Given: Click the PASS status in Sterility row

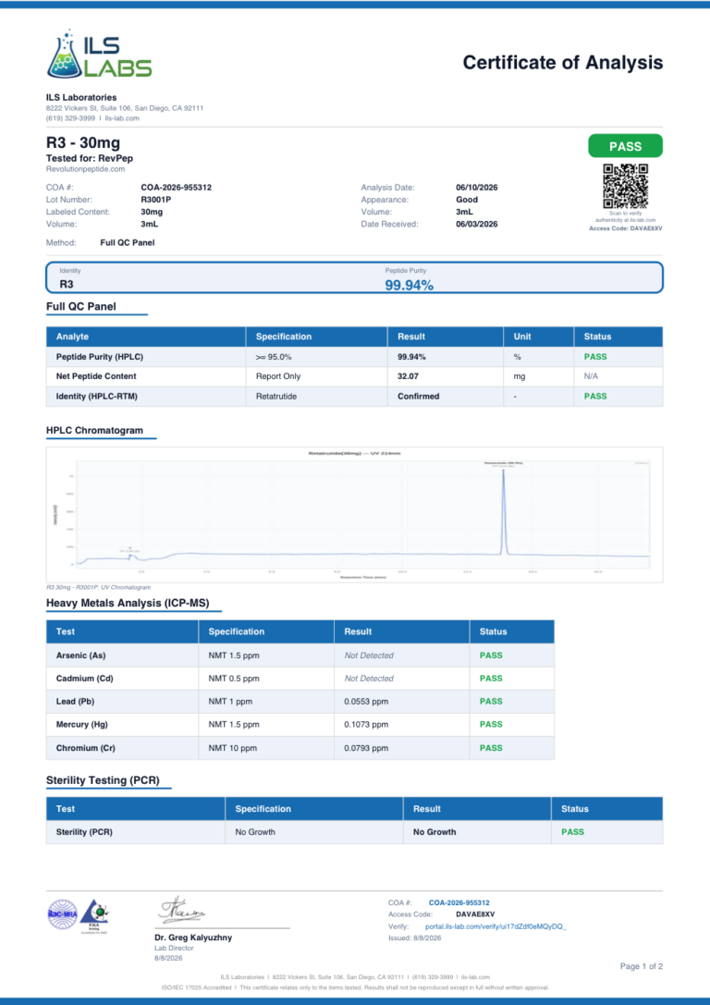Looking at the screenshot, I should 573,832.
